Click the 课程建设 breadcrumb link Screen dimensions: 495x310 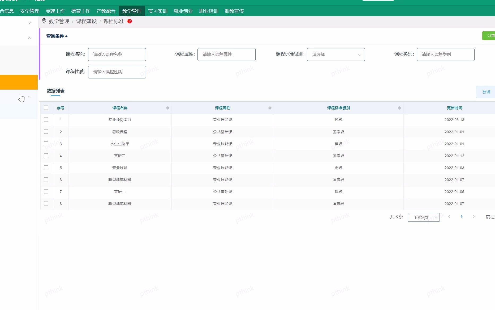coord(86,21)
